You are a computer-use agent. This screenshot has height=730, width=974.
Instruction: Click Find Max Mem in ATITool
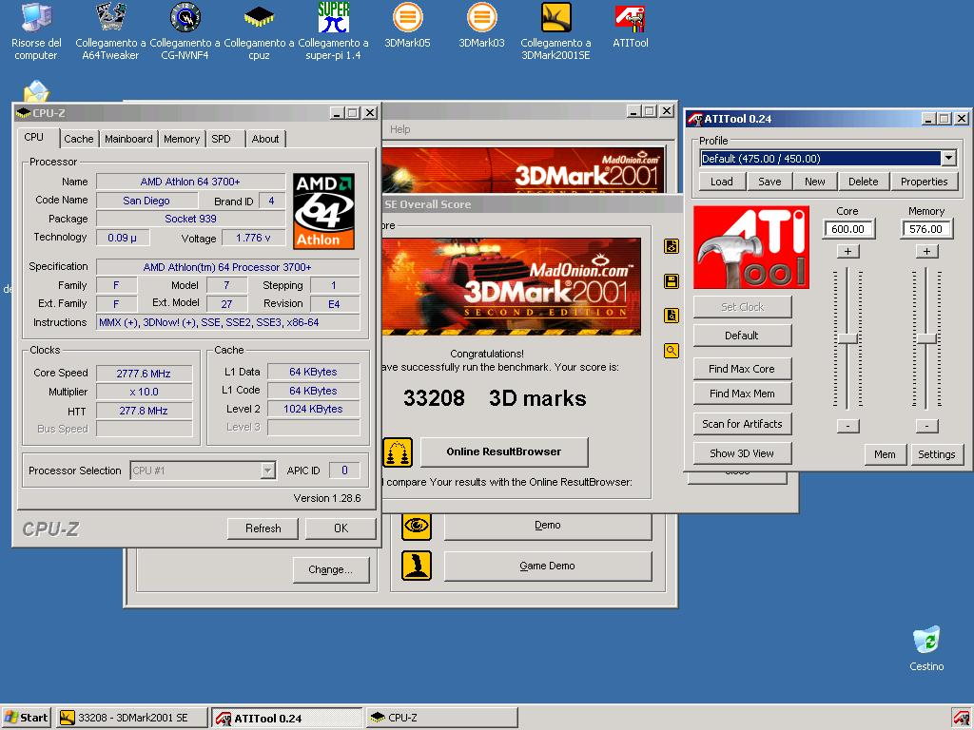(742, 394)
